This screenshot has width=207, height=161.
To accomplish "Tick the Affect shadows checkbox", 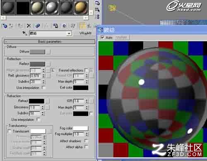I will pos(86,141).
